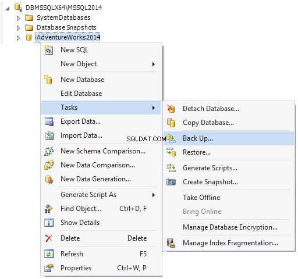Click the Find Object binoculars icon
The height and width of the screenshot is (279, 298).
48,209
